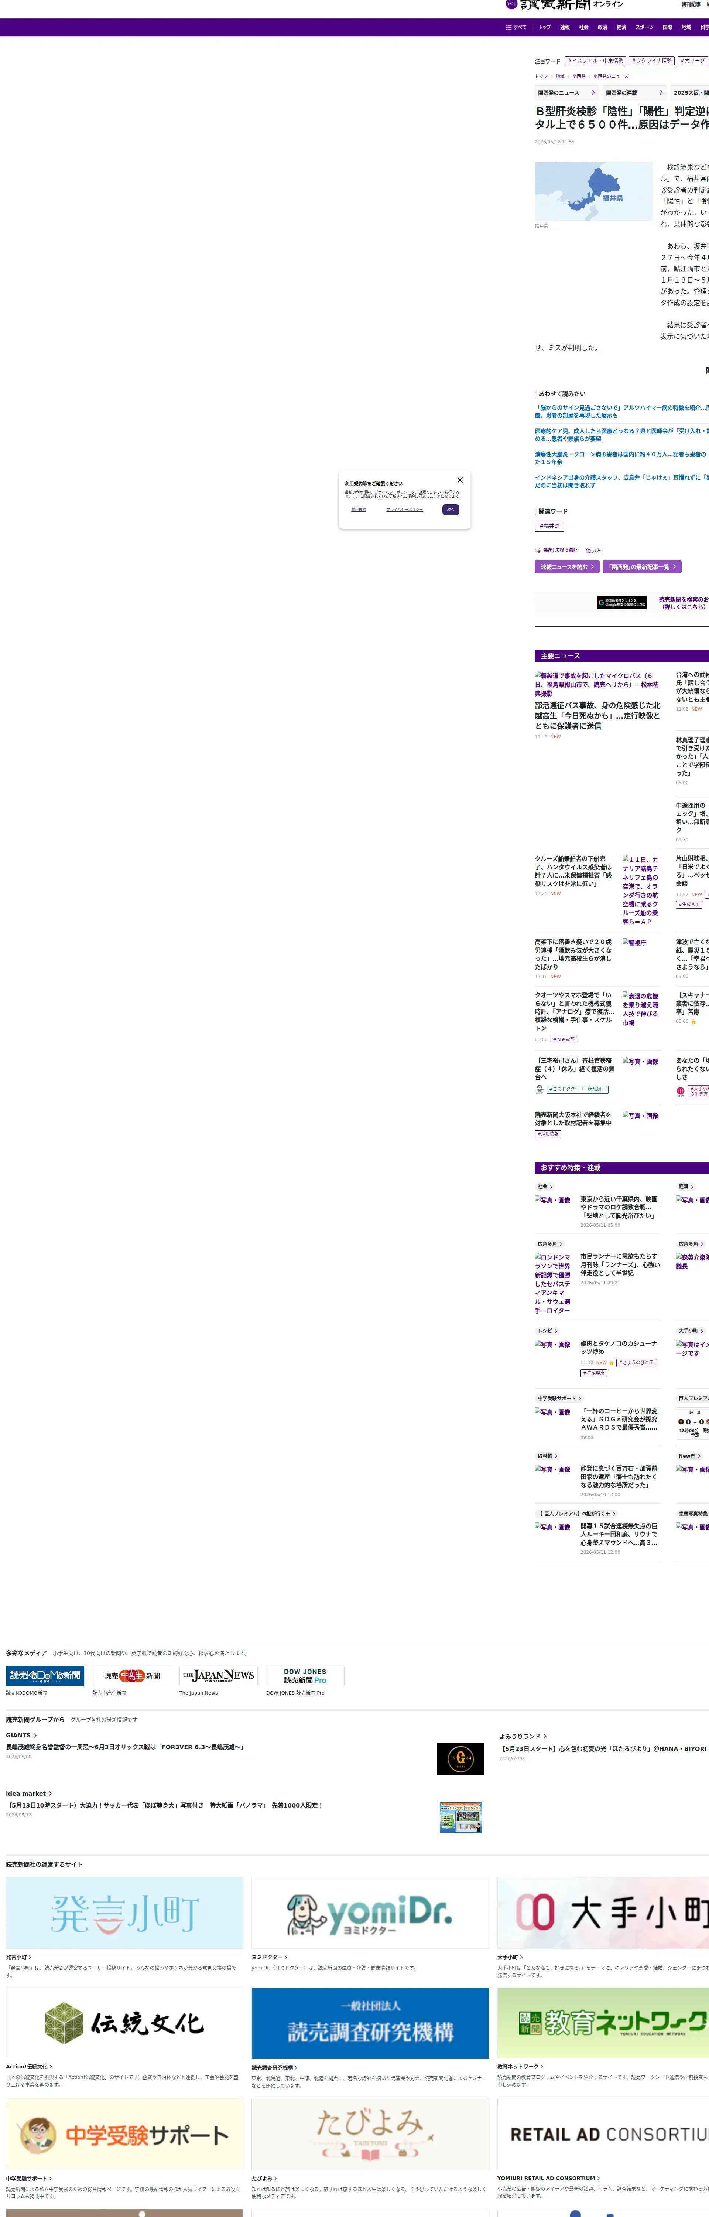Click the サッカー代表 パノラマ thumbnail
This screenshot has width=709, height=2217.
(460, 1817)
